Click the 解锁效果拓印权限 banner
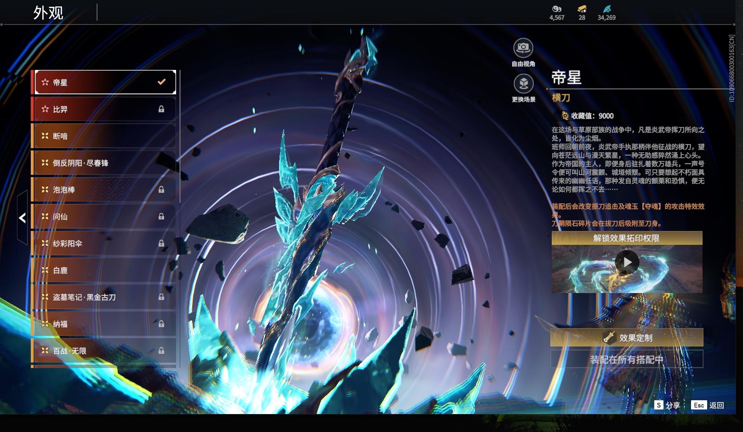This screenshot has height=432, width=743. (627, 238)
